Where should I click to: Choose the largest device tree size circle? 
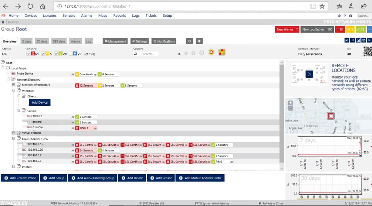202,53
